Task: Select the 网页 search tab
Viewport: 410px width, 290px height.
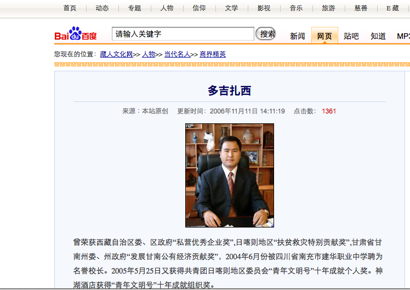Action: tap(324, 36)
